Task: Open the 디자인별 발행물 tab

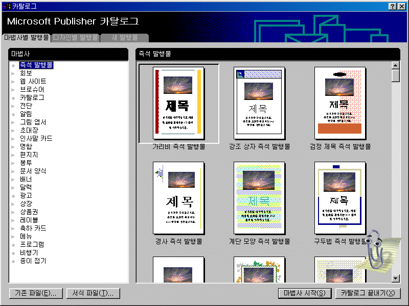Action: click(x=75, y=38)
